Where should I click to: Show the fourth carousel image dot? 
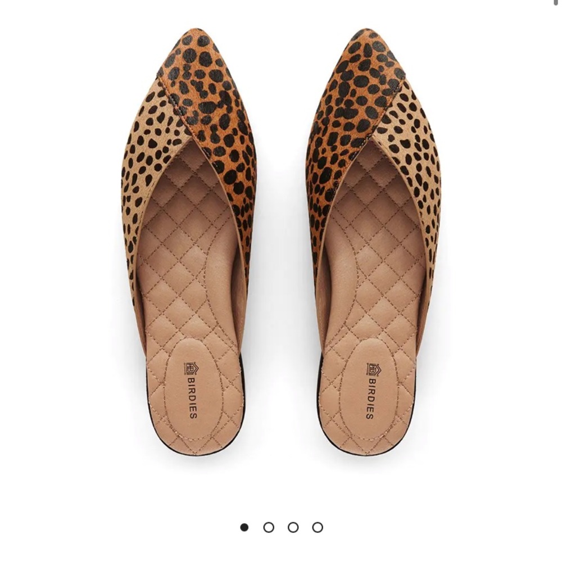coord(317,527)
